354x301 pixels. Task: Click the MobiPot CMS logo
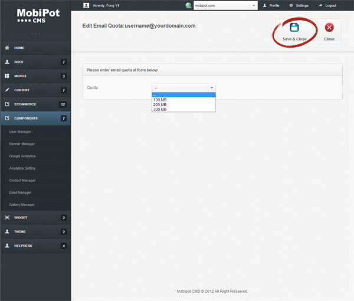[38, 15]
